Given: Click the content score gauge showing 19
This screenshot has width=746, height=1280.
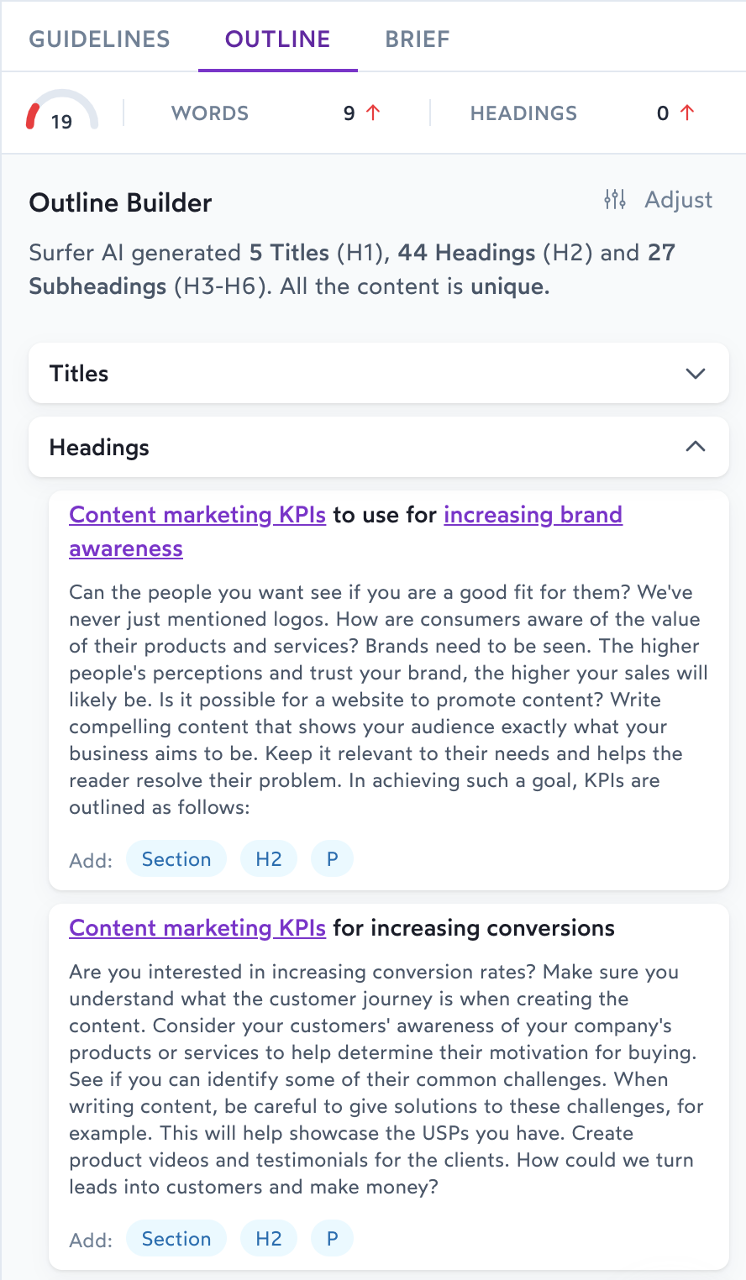Looking at the screenshot, I should (62, 113).
